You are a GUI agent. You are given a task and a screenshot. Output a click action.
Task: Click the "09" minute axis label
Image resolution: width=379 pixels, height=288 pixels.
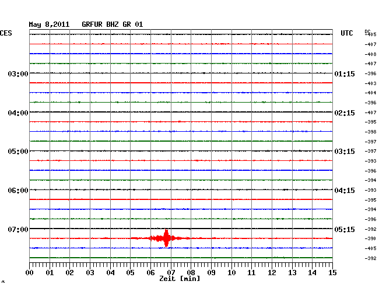[211, 272]
